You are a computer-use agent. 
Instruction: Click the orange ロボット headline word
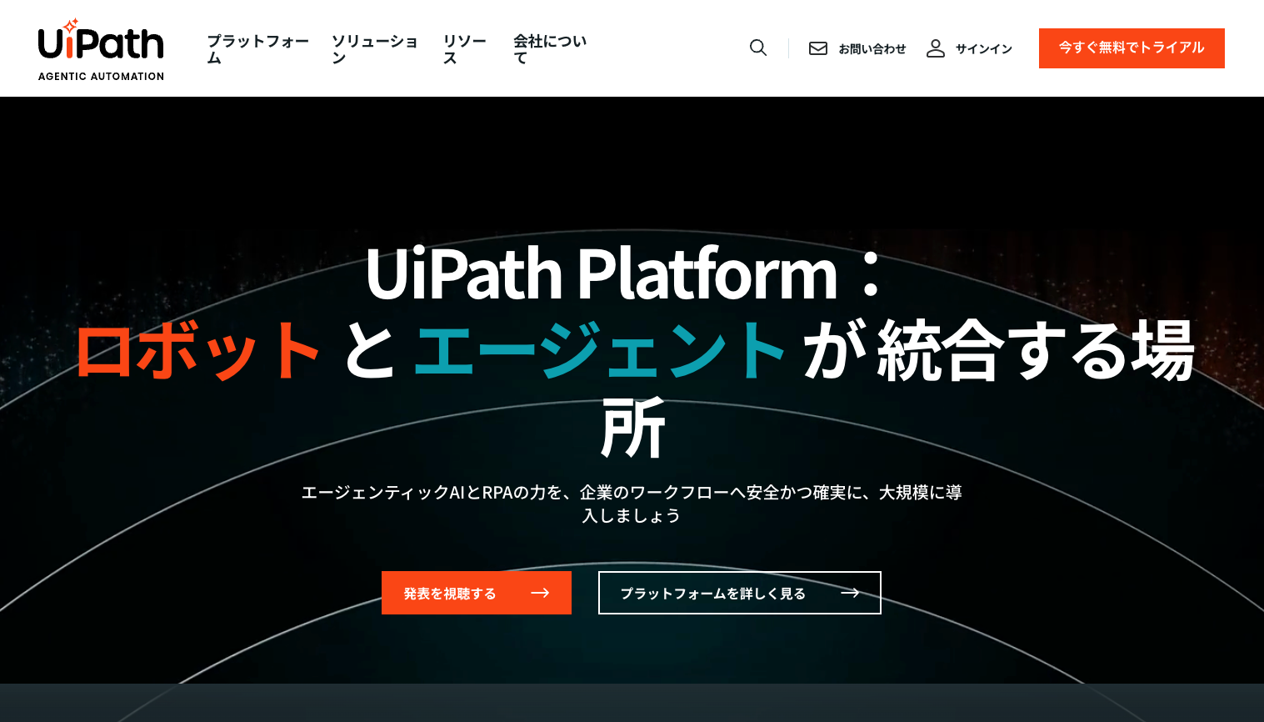(198, 351)
